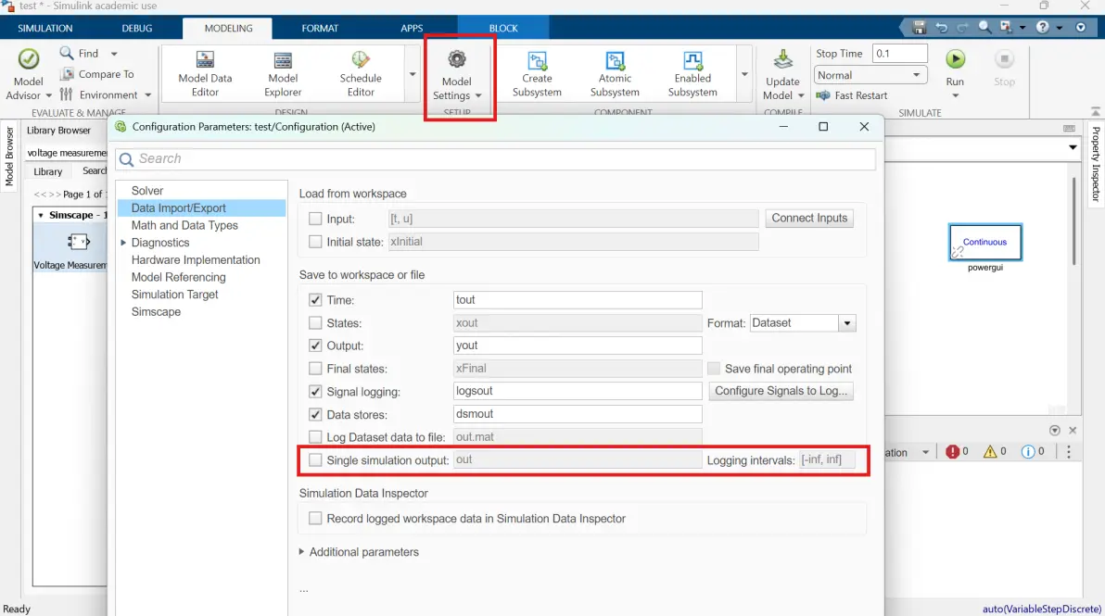Switch to the SIMULATION ribbon tab
Screen dimensions: 1105x616
tap(45, 28)
